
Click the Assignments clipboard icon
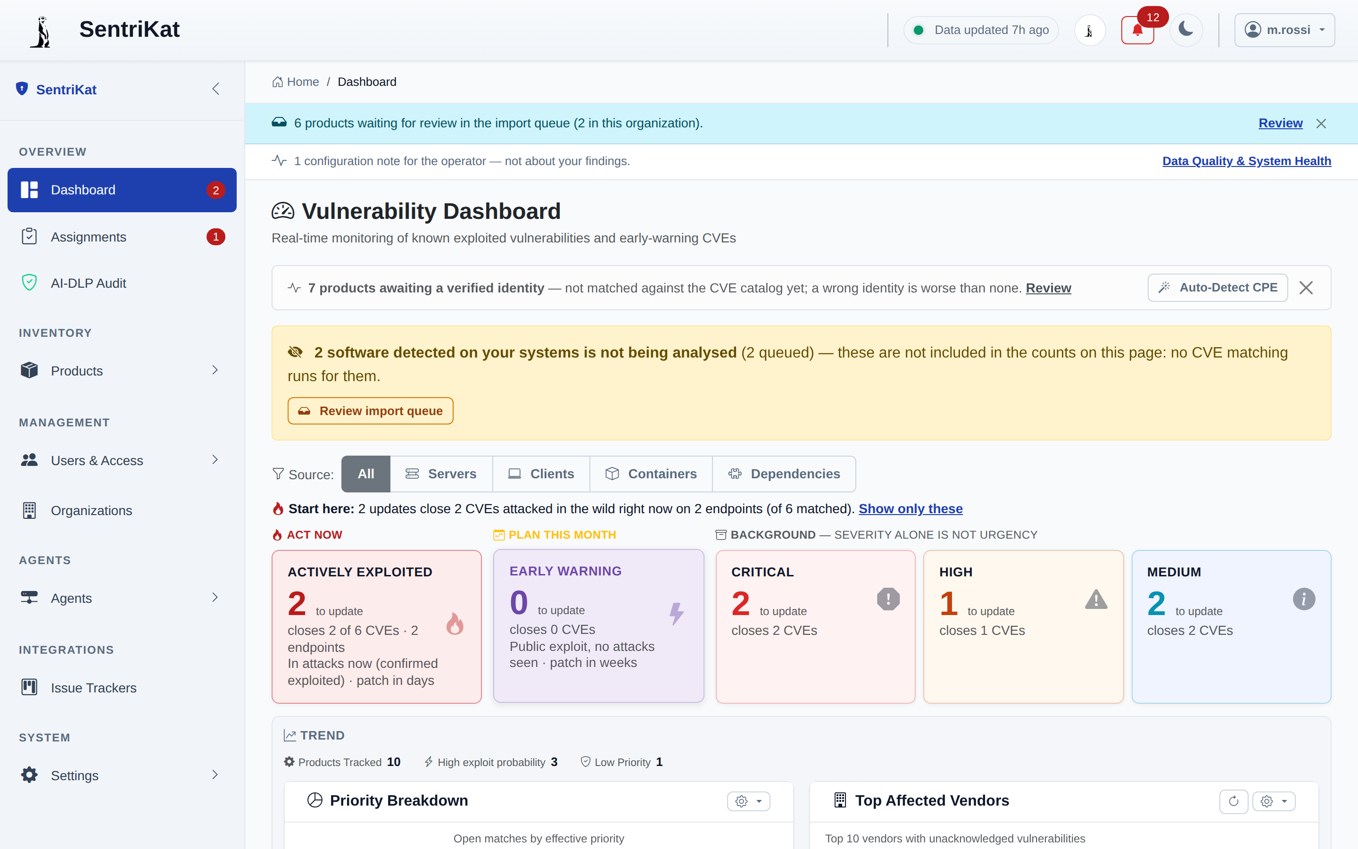[29, 236]
